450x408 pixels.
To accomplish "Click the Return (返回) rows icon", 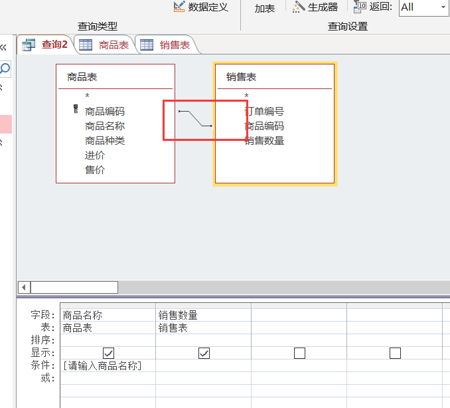I will tap(360, 7).
